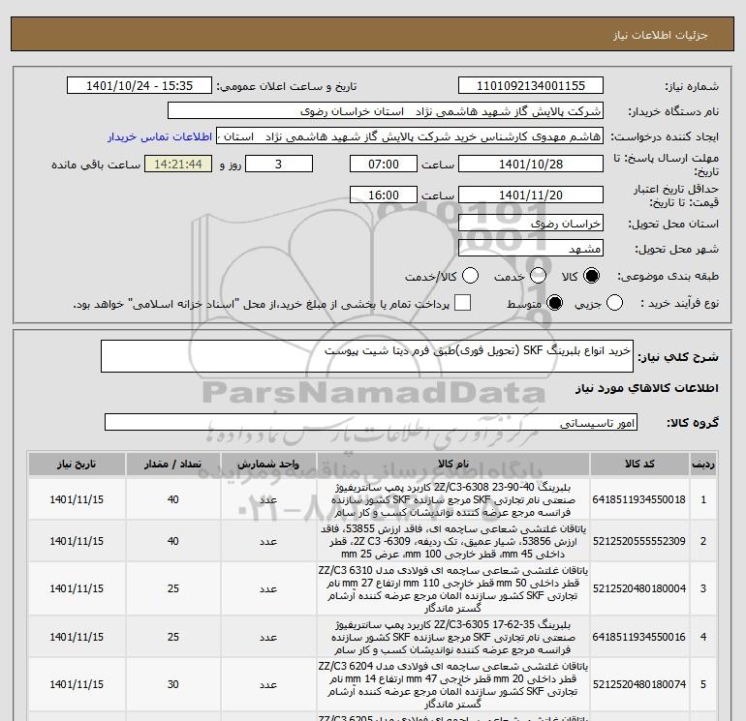Click the delivery city مشهد field
Image resolution: width=746 pixels, height=721 pixels.
pos(529,249)
